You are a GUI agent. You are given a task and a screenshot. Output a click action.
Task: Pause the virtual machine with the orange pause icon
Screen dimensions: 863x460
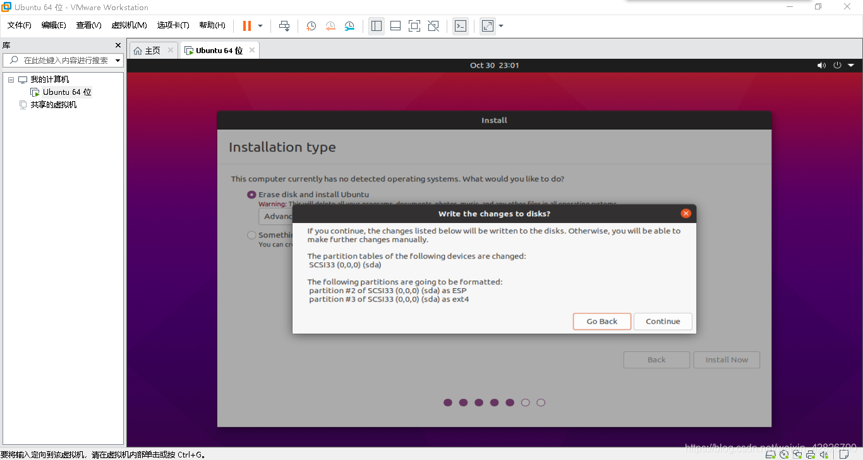coord(247,26)
